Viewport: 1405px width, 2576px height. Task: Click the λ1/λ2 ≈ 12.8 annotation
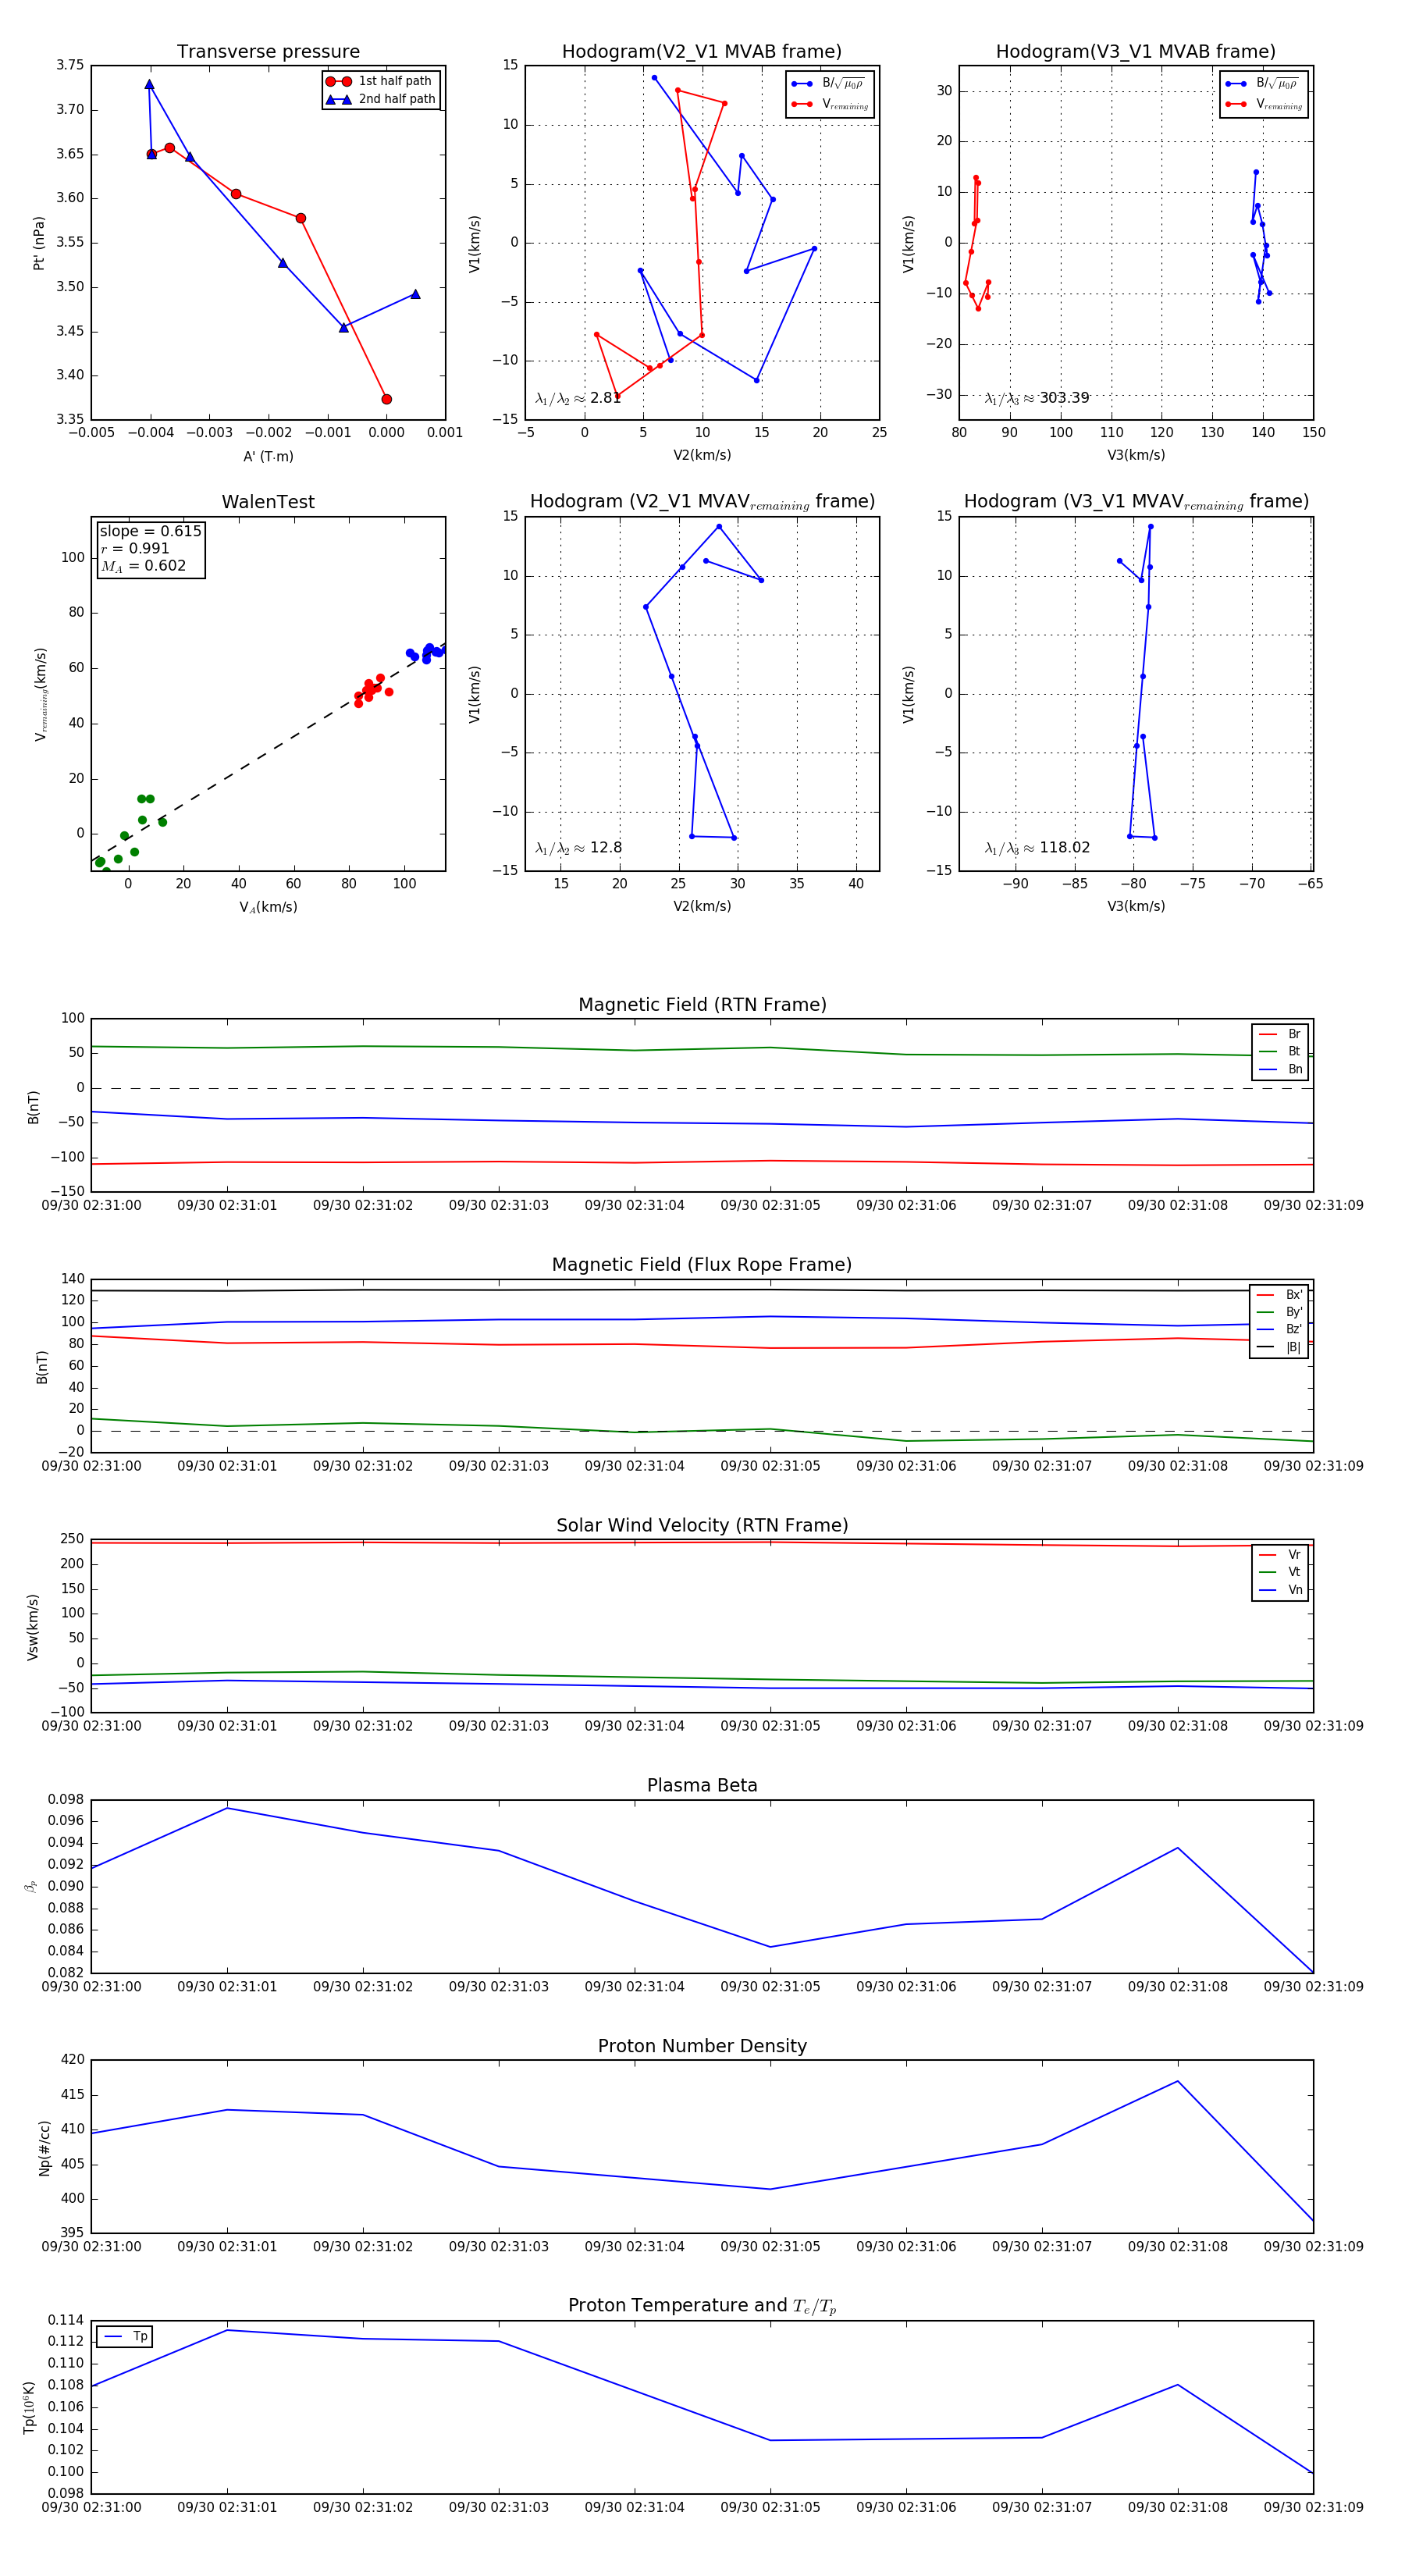point(578,848)
